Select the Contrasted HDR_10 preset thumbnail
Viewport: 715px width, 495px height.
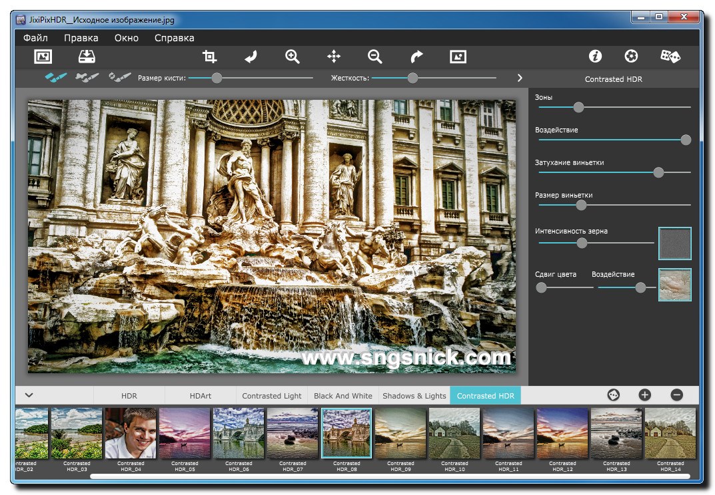(454, 434)
